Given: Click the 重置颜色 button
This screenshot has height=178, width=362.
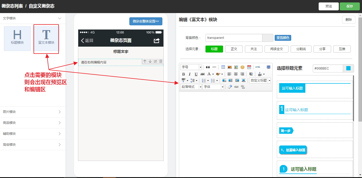Looking at the screenshot, I should [283, 38].
